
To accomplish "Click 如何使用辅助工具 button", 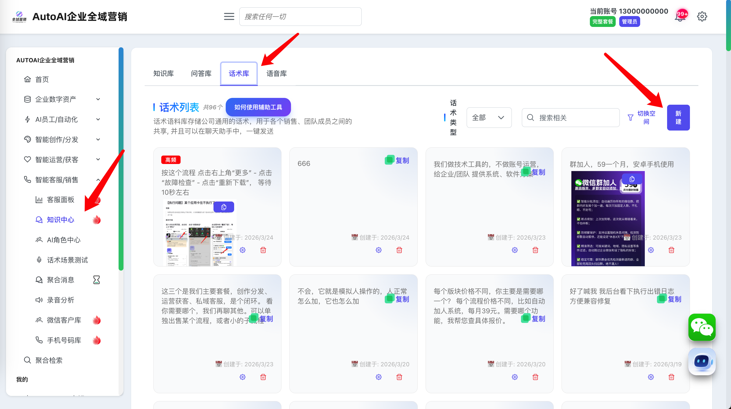I will [x=258, y=107].
